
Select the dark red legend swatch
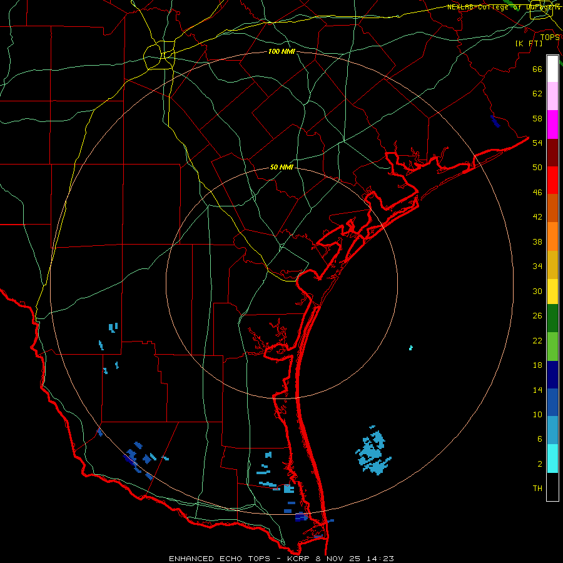tap(552, 153)
